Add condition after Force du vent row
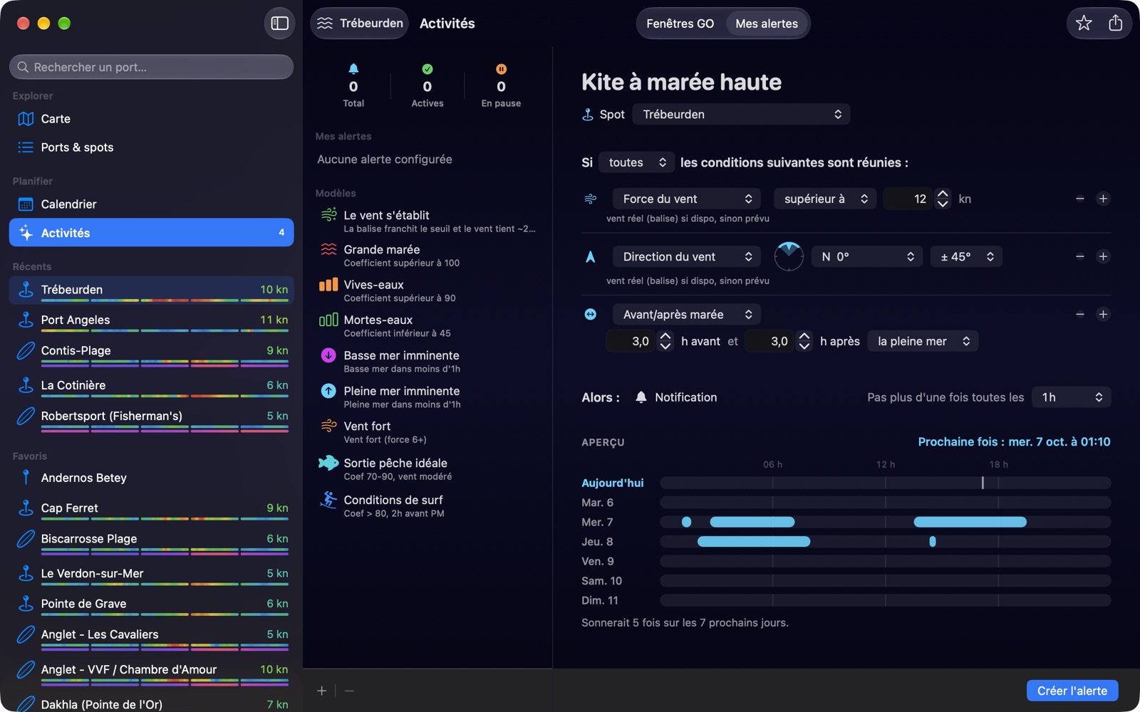Screen dimensions: 1140x712 [1103, 199]
